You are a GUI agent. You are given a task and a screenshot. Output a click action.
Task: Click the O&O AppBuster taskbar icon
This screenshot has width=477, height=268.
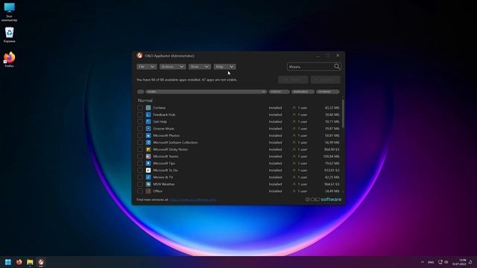tap(41, 262)
